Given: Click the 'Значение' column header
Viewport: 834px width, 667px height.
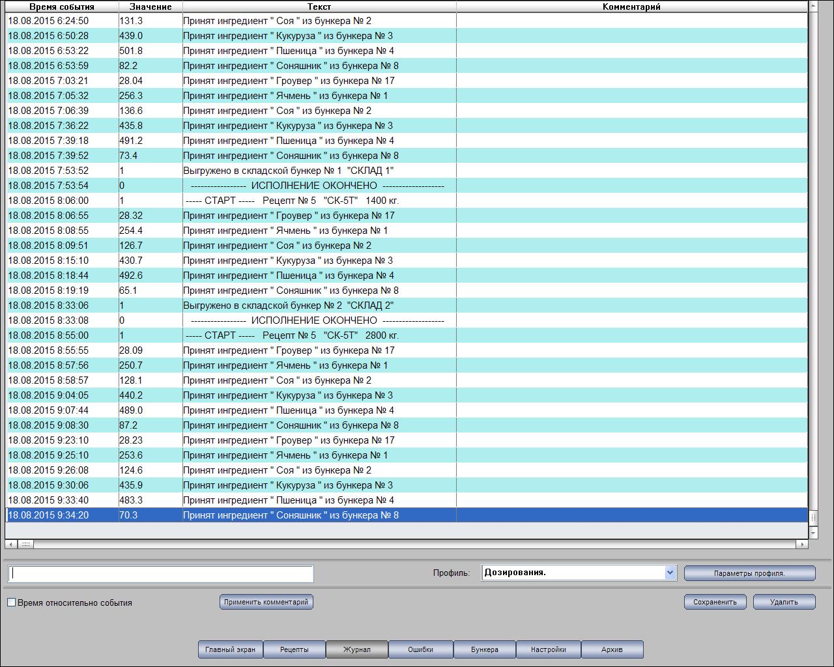Looking at the screenshot, I should tap(151, 7).
